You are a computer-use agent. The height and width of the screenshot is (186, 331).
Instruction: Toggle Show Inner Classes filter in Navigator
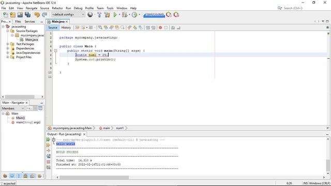click(x=32, y=176)
